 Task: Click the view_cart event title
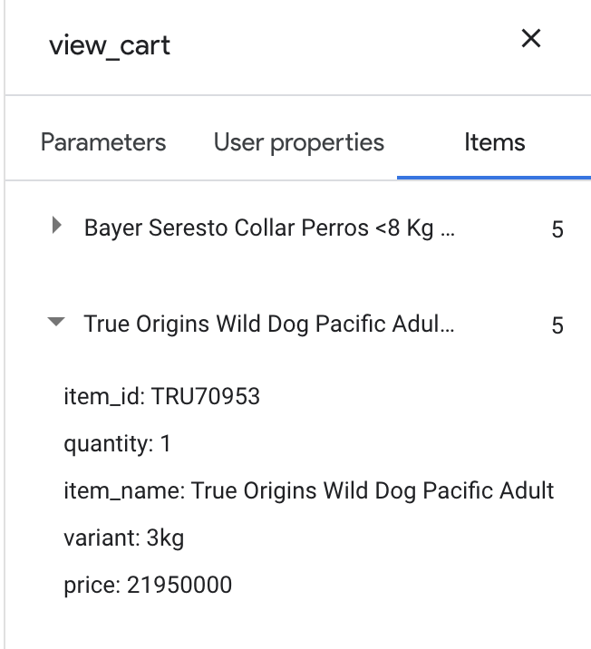(110, 45)
